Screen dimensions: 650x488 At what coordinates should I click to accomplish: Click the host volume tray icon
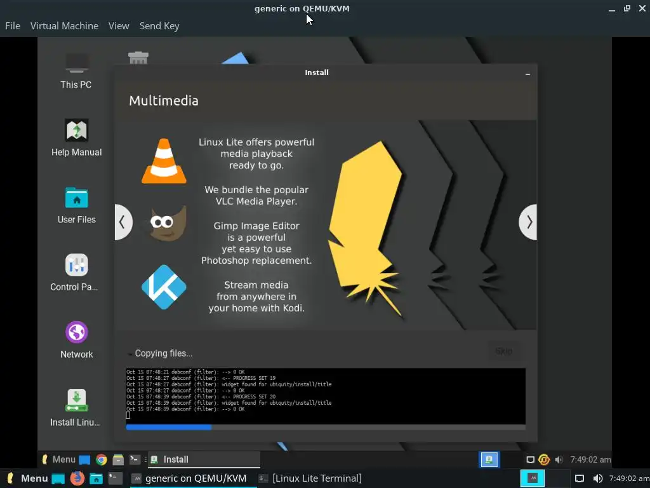[x=597, y=478]
